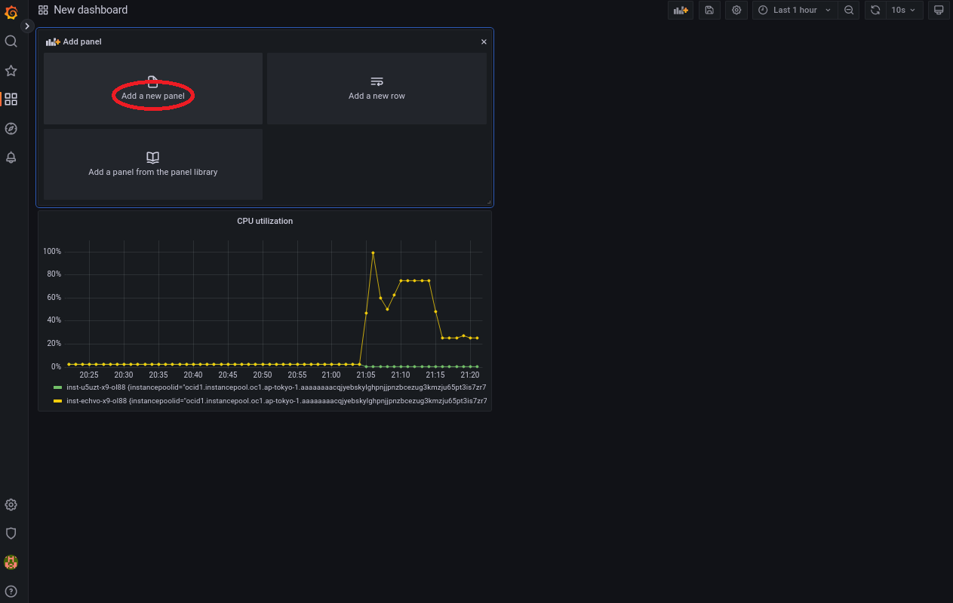Open Alerting bell icon
The width and height of the screenshot is (953, 603).
click(x=11, y=158)
